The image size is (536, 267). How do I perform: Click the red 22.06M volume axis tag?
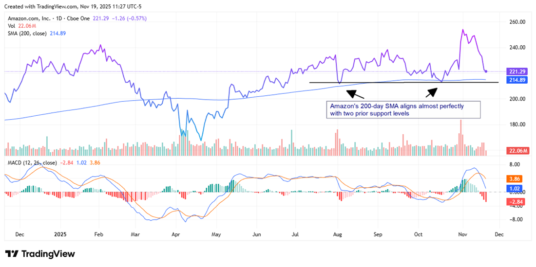(x=518, y=151)
